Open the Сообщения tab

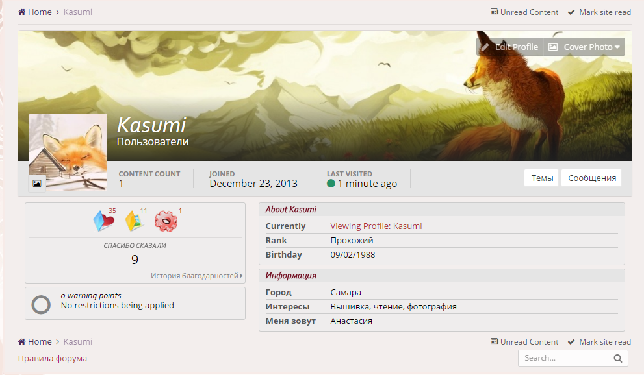591,178
